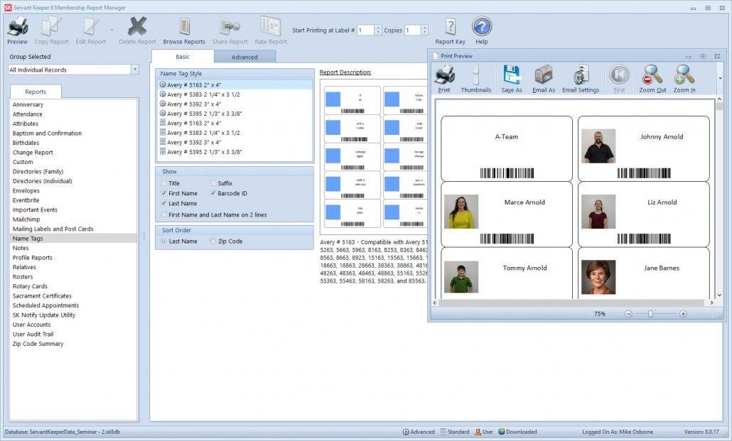
Task: Click Zoom In magnifier icon
Action: click(684, 75)
